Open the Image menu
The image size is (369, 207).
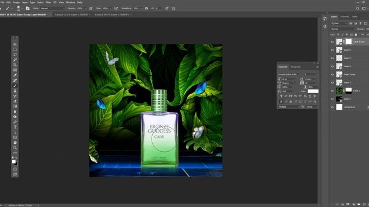pos(16,2)
